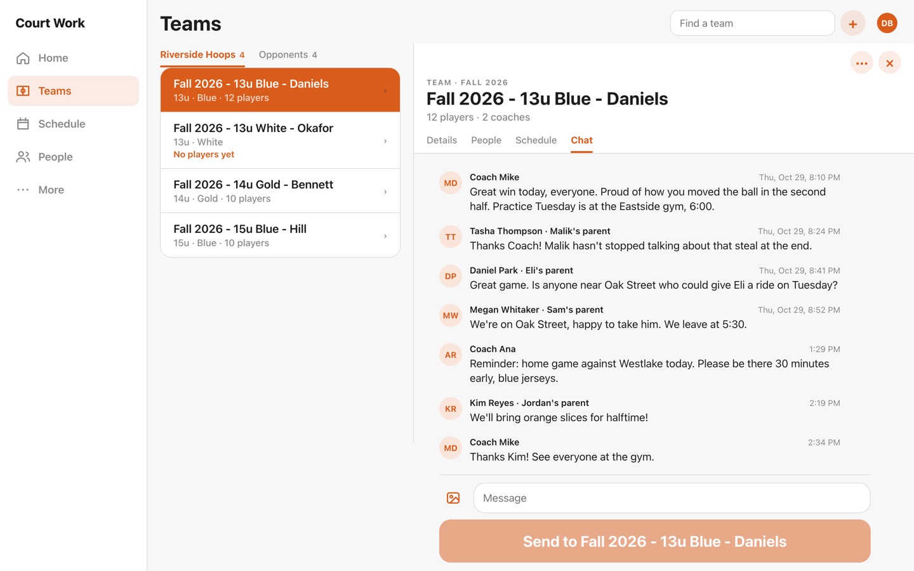
Task: Click Coach Ana's AR avatar
Action: tap(451, 355)
